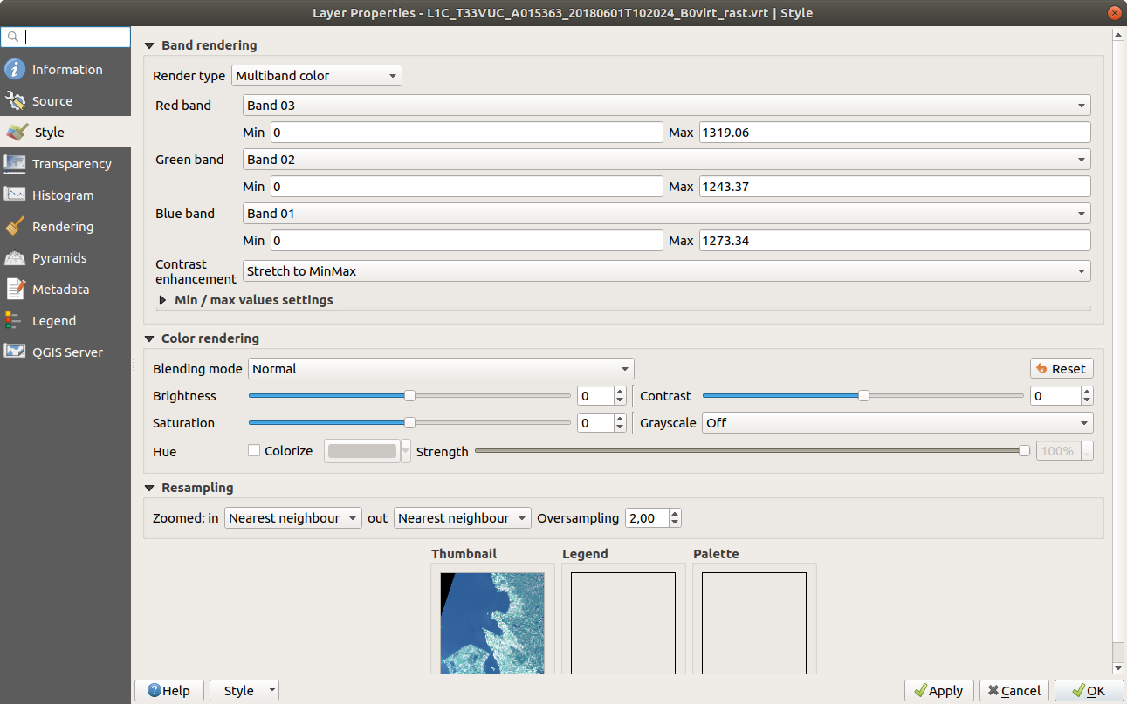Open the Transparency section icon
Screen dimensions: 1127x704
[15, 164]
